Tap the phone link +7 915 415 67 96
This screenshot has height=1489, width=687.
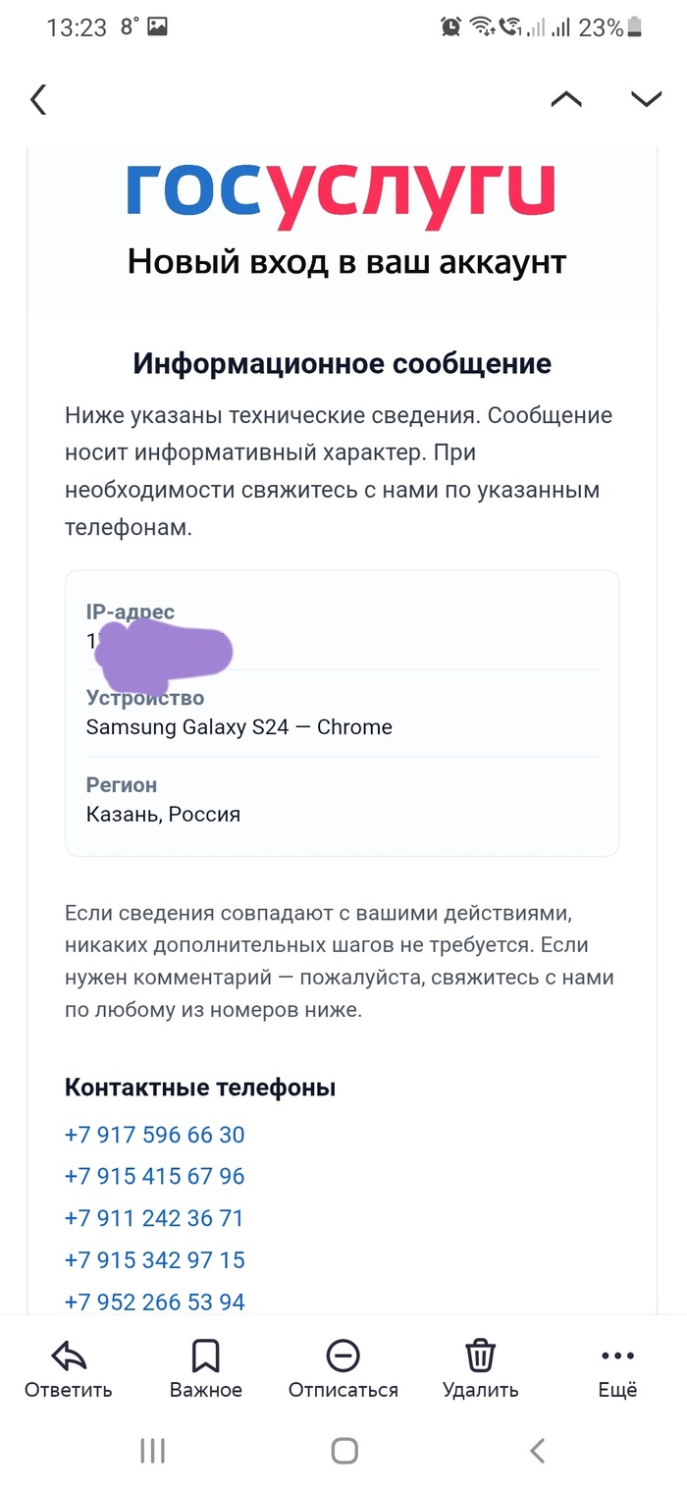[x=154, y=1176]
